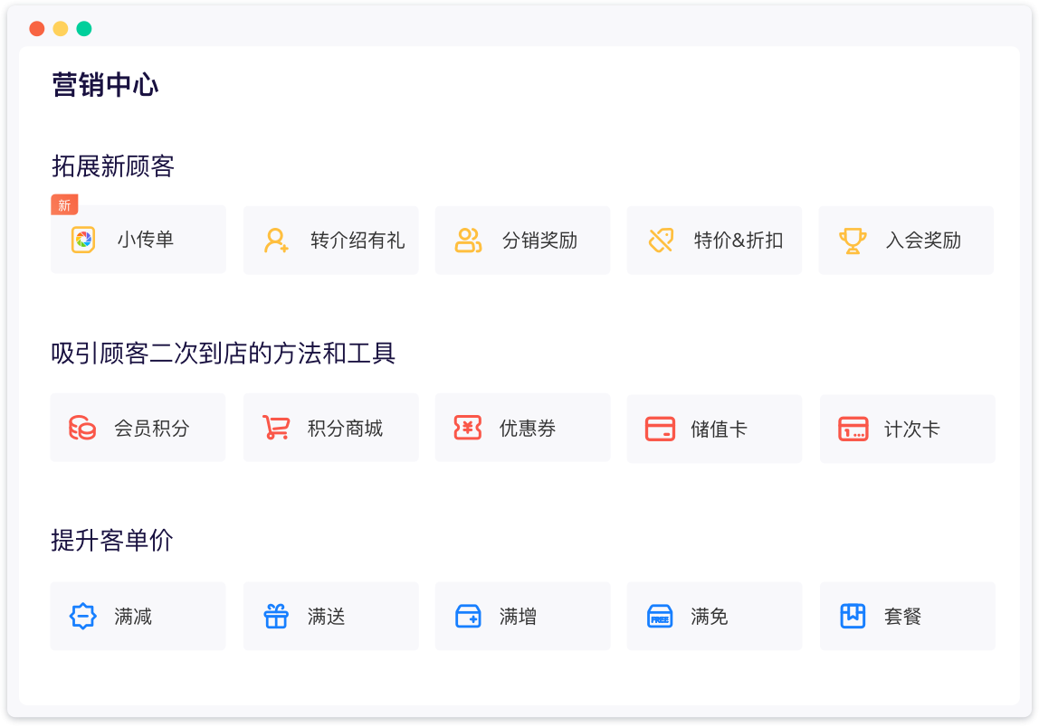
Task: Open the 满增 promotion tile
Action: coord(522,616)
